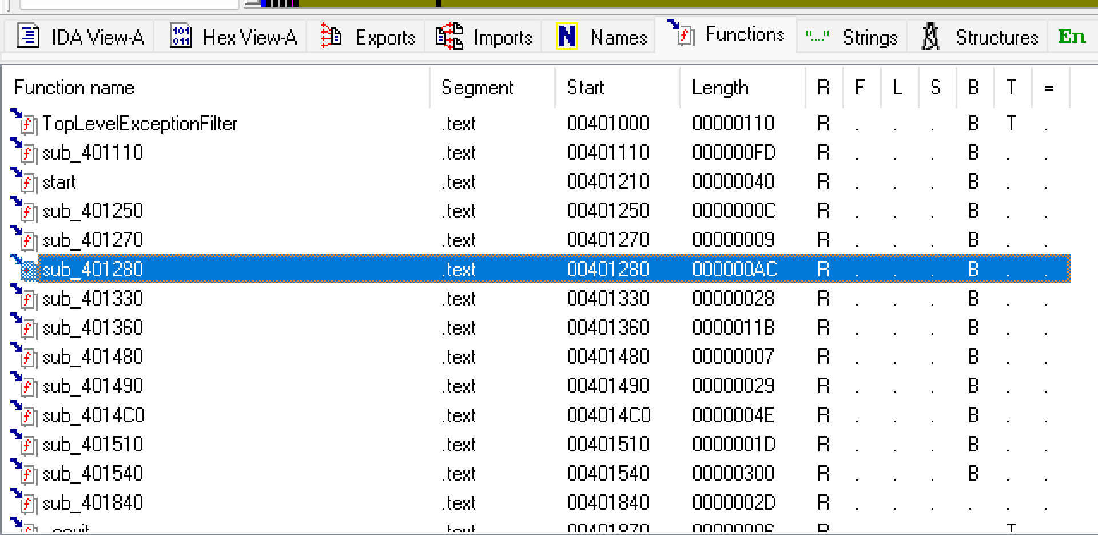The image size is (1098, 535).
Task: Sort by the F column header
Action: point(862,88)
